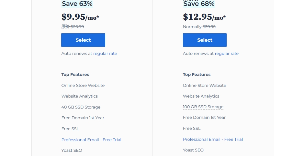Click the crossed-out $26.99 original price

tap(77, 27)
